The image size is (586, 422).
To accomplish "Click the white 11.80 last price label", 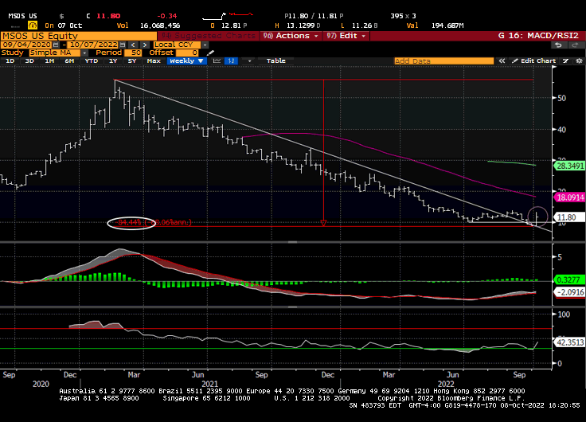I will pyautogui.click(x=570, y=217).
